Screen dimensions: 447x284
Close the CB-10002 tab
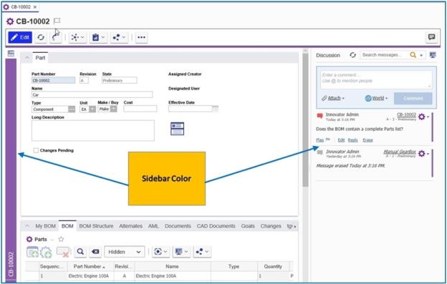[x=35, y=7]
